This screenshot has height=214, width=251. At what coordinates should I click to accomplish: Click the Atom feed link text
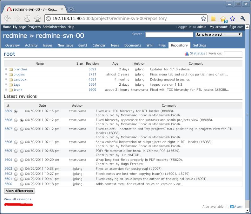coord(238,207)
